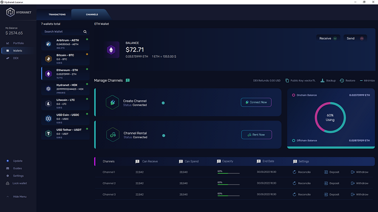
Task: Click the Channel Rental link icon
Action: click(113, 135)
